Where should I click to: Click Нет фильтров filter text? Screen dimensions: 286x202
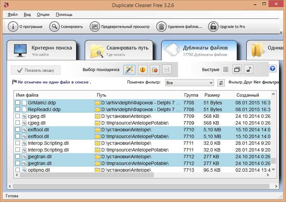coord(266,82)
